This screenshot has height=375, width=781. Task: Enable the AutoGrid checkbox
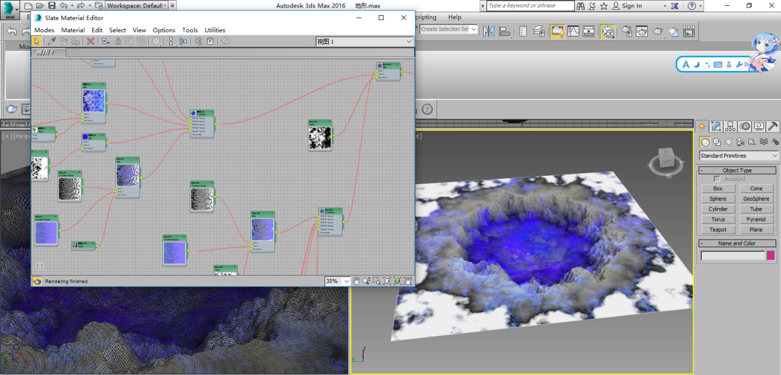(x=717, y=179)
